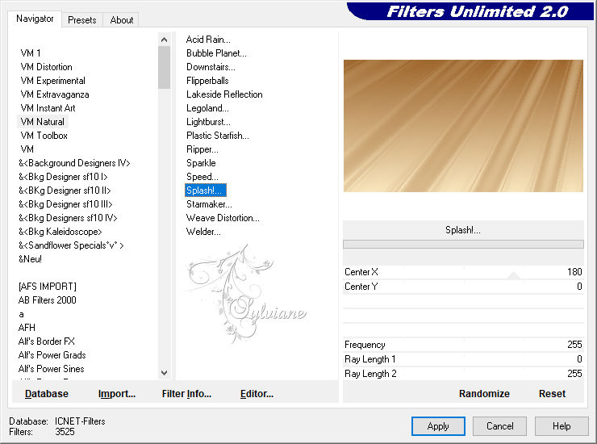Open the About tab
The image size is (597, 444).
122,20
